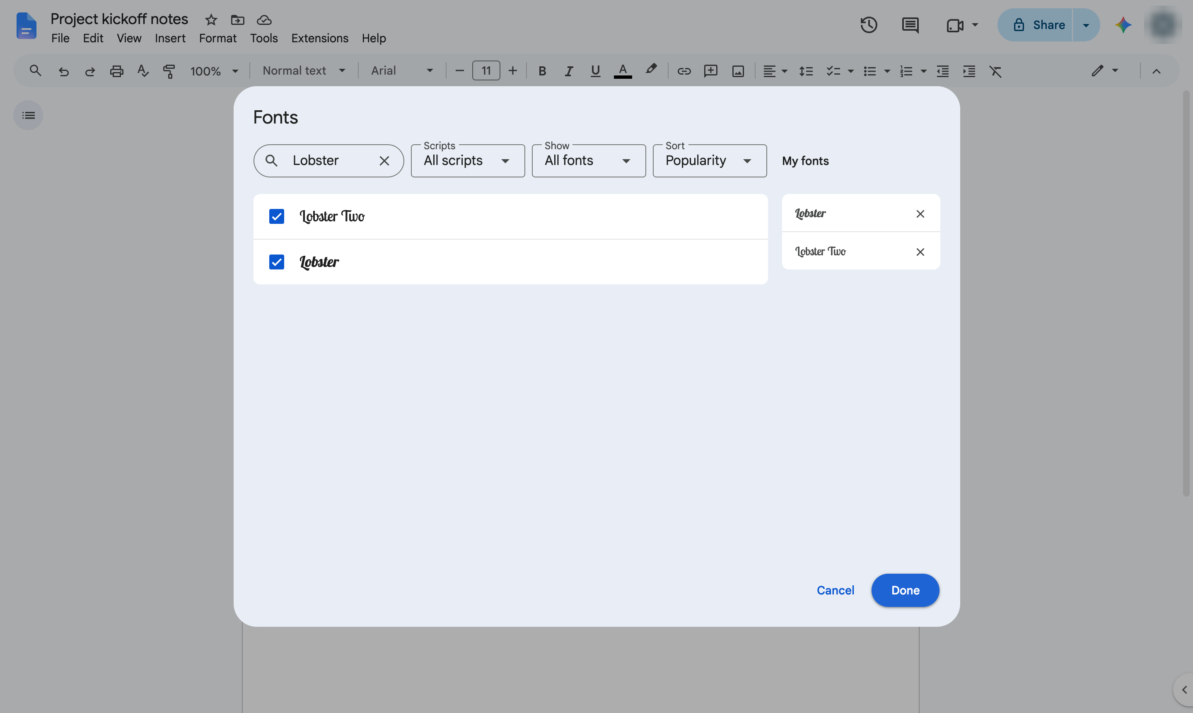Open the Gemini sparkle icon

click(x=1123, y=25)
